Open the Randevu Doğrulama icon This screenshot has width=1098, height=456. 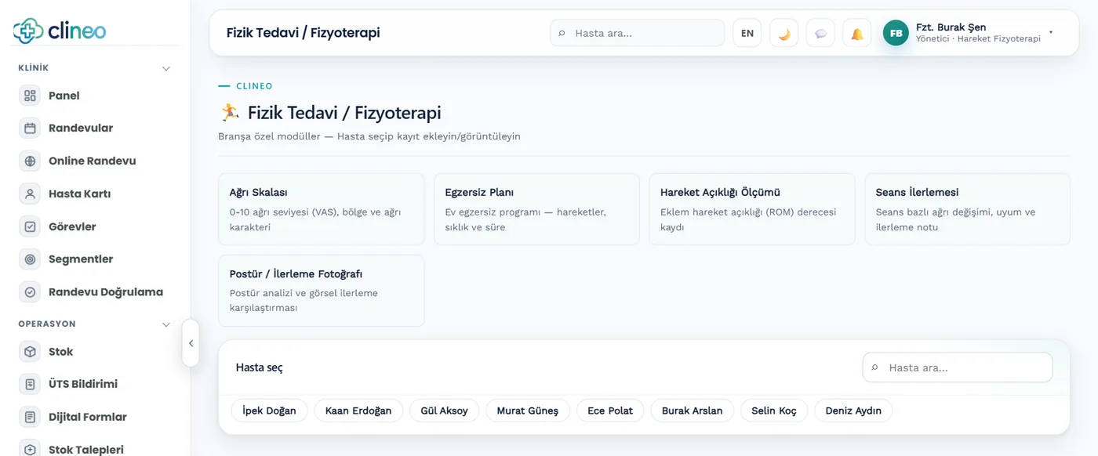(30, 292)
